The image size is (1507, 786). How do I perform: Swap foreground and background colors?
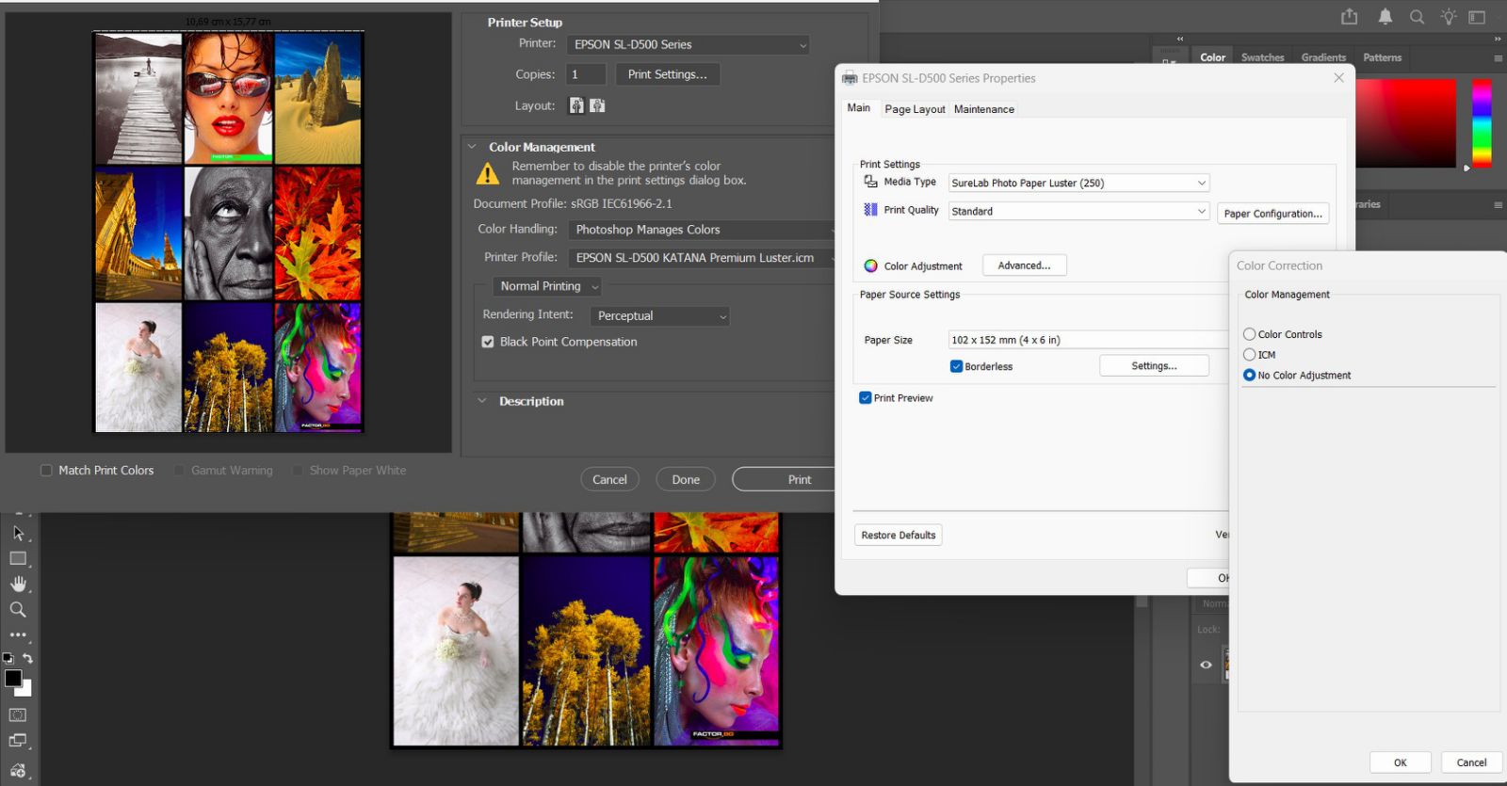28,658
